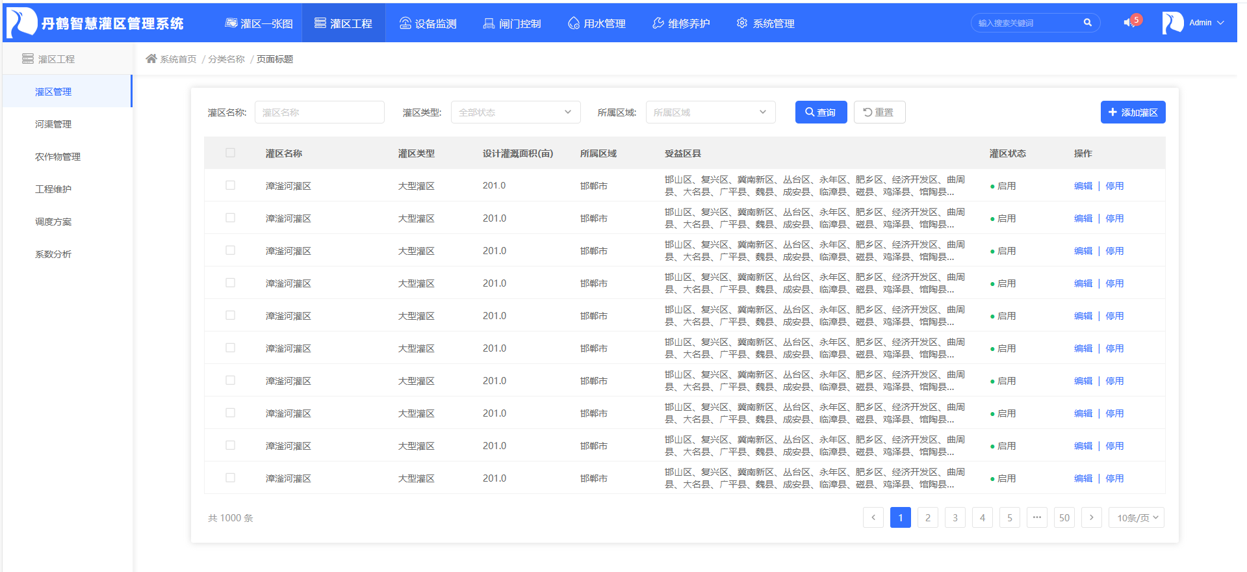Click the 灌区状态 column header
The image size is (1247, 572).
(x=1008, y=153)
